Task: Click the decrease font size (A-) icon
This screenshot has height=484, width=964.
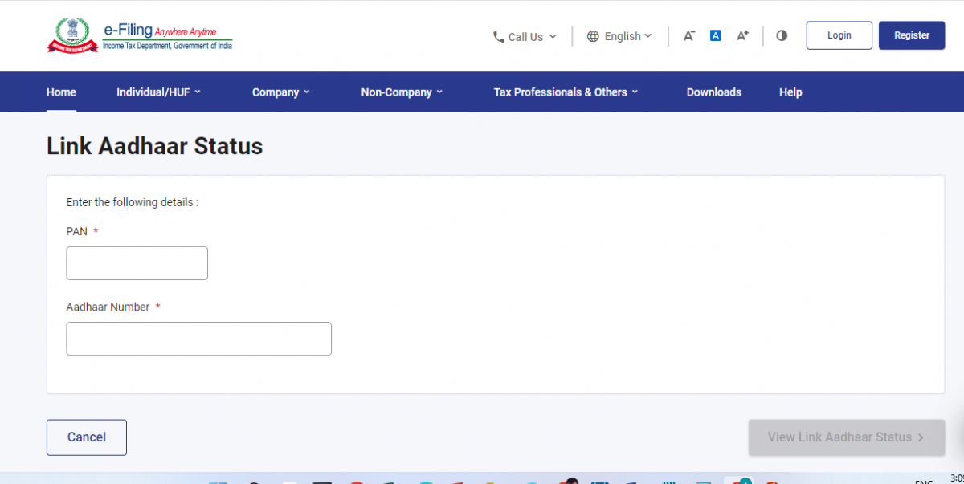Action: pyautogui.click(x=688, y=35)
